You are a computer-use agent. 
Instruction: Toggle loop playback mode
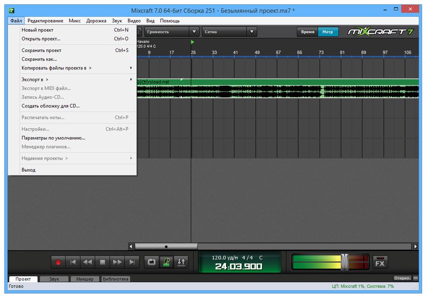151,262
